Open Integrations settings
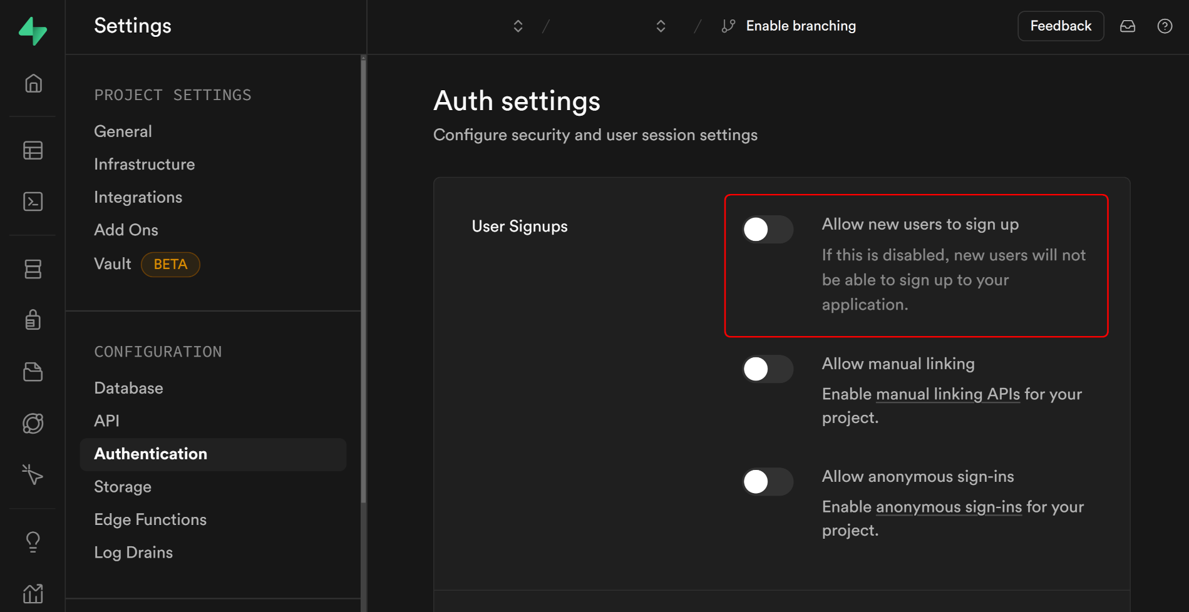 (x=138, y=197)
